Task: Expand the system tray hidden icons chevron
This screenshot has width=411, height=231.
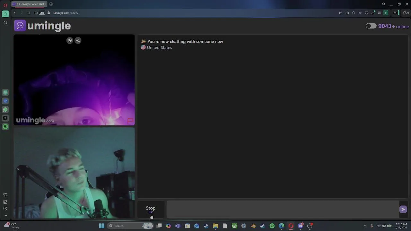Action: (x=365, y=226)
